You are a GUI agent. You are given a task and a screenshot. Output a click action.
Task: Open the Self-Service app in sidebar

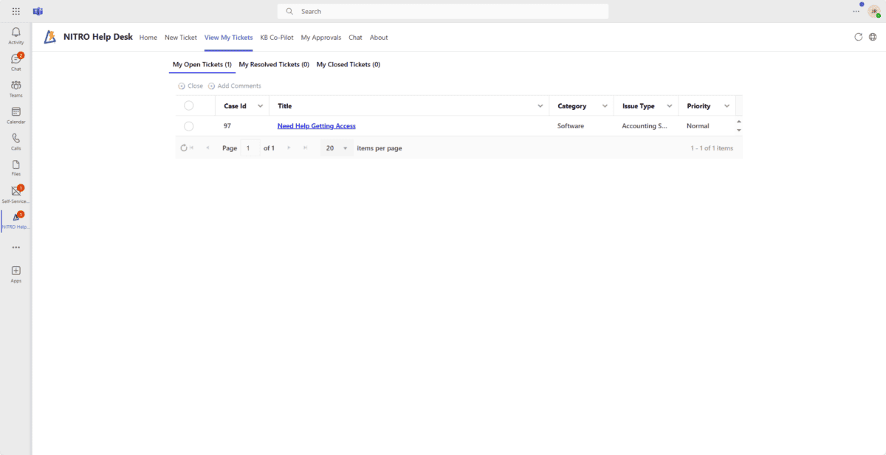[x=16, y=192]
